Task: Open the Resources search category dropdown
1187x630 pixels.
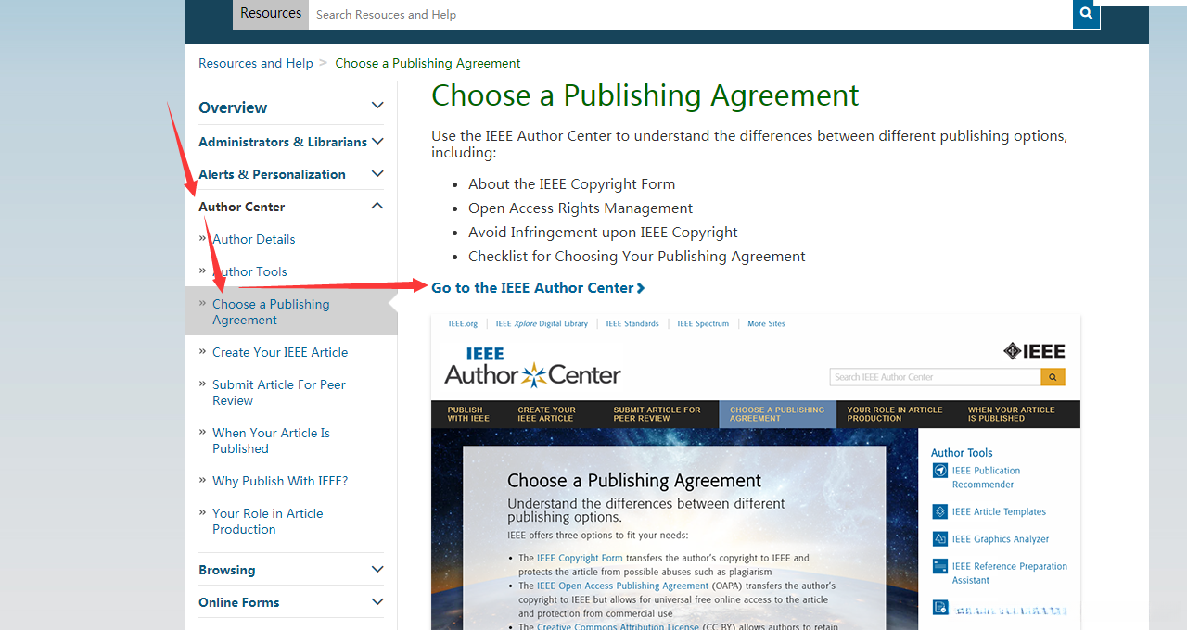Action: click(270, 14)
